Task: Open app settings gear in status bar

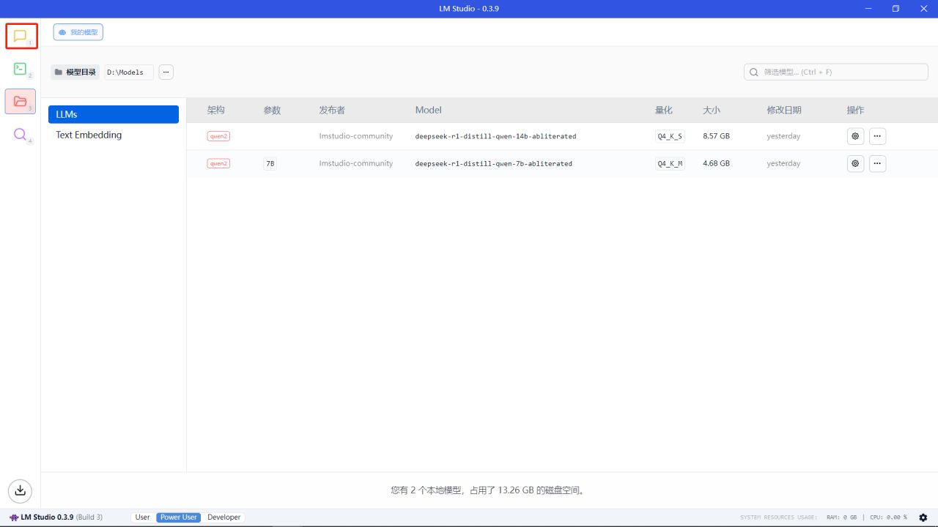Action: 923,517
